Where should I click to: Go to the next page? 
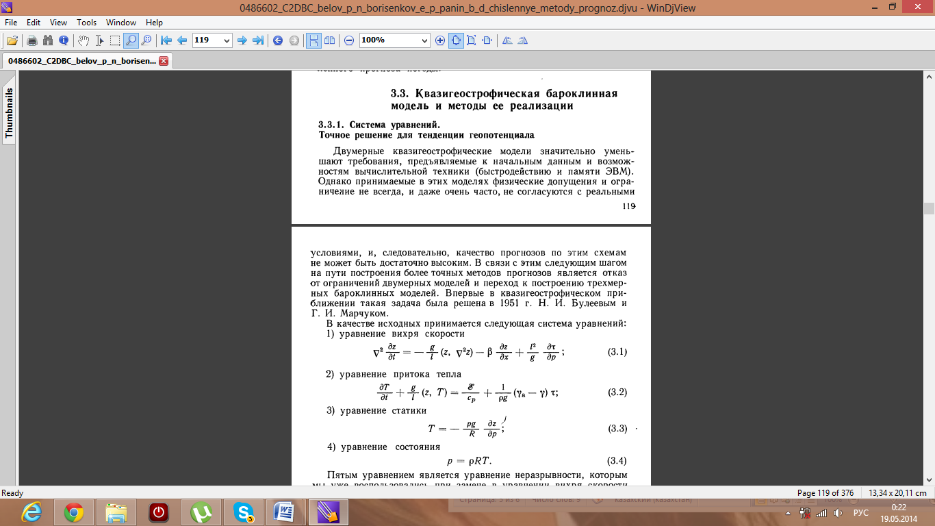point(242,40)
